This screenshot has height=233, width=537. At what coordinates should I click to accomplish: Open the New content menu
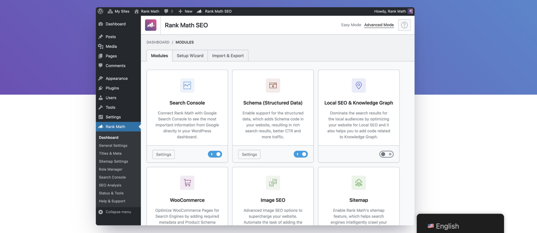185,11
